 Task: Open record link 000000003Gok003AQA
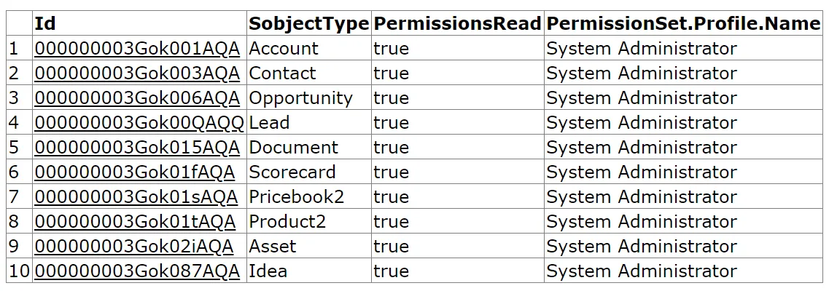pos(137,73)
